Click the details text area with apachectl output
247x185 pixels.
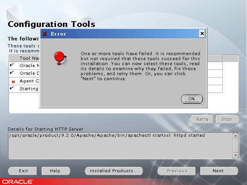(x=120, y=146)
